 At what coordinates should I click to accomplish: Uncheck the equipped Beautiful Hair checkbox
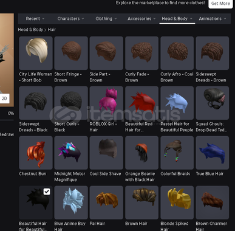coord(47,191)
